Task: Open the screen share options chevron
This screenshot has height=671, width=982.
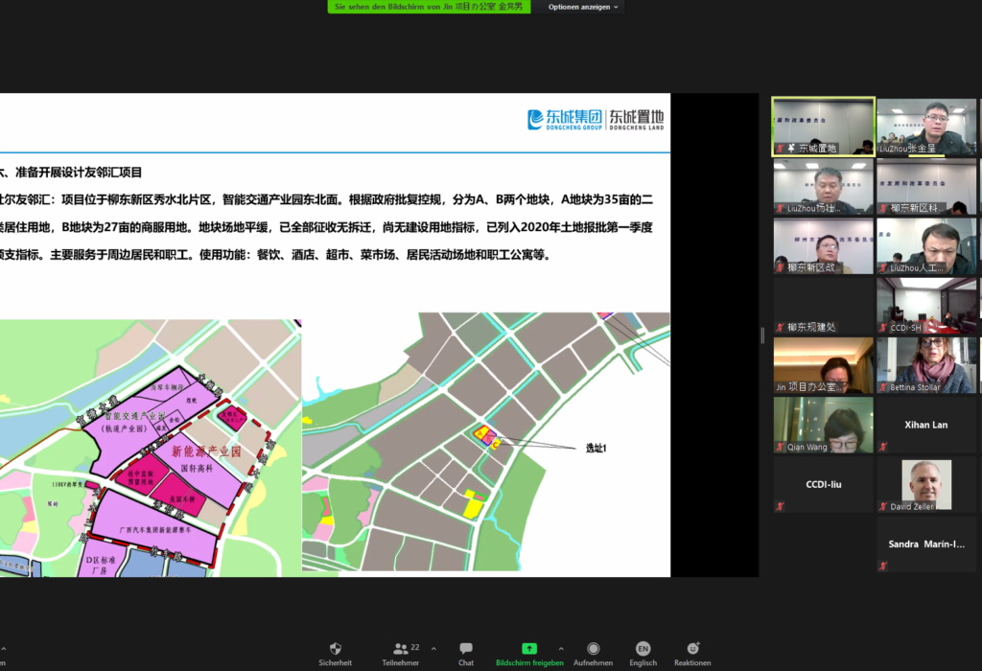Action: pyautogui.click(x=560, y=646)
